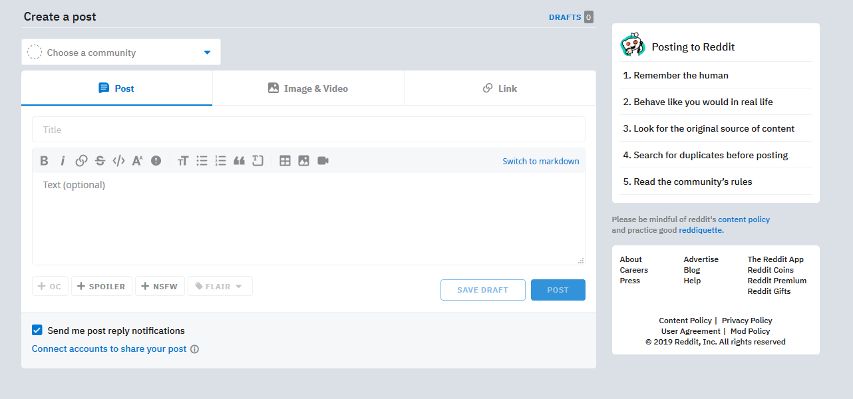Insert inline code formatting
853x399 pixels.
pyautogui.click(x=118, y=160)
